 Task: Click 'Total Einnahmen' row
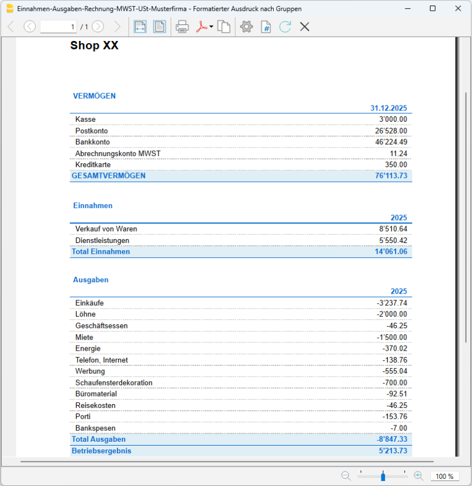pyautogui.click(x=241, y=252)
